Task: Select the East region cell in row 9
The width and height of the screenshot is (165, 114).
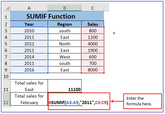Action: pyautogui.click(x=65, y=70)
